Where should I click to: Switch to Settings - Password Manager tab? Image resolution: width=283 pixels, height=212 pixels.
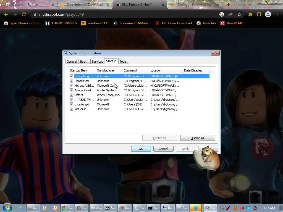click(194, 5)
